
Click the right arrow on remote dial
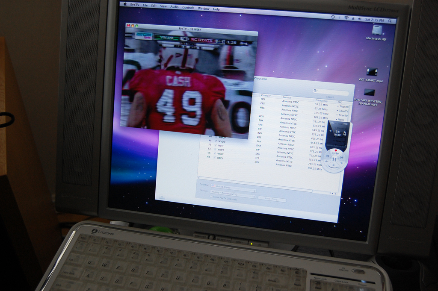pyautogui.click(x=341, y=163)
